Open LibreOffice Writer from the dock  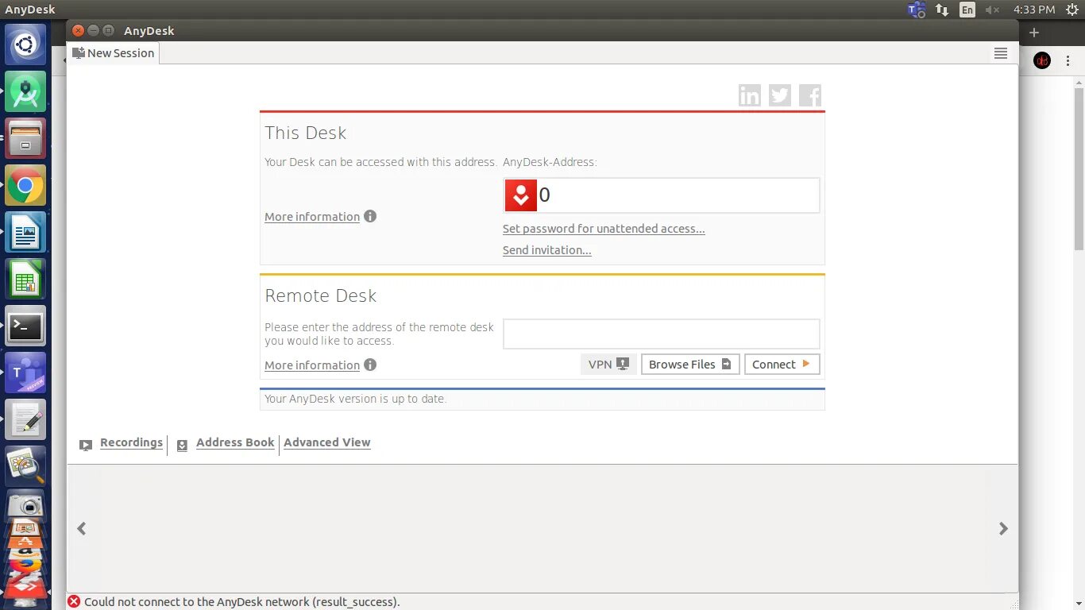[25, 233]
